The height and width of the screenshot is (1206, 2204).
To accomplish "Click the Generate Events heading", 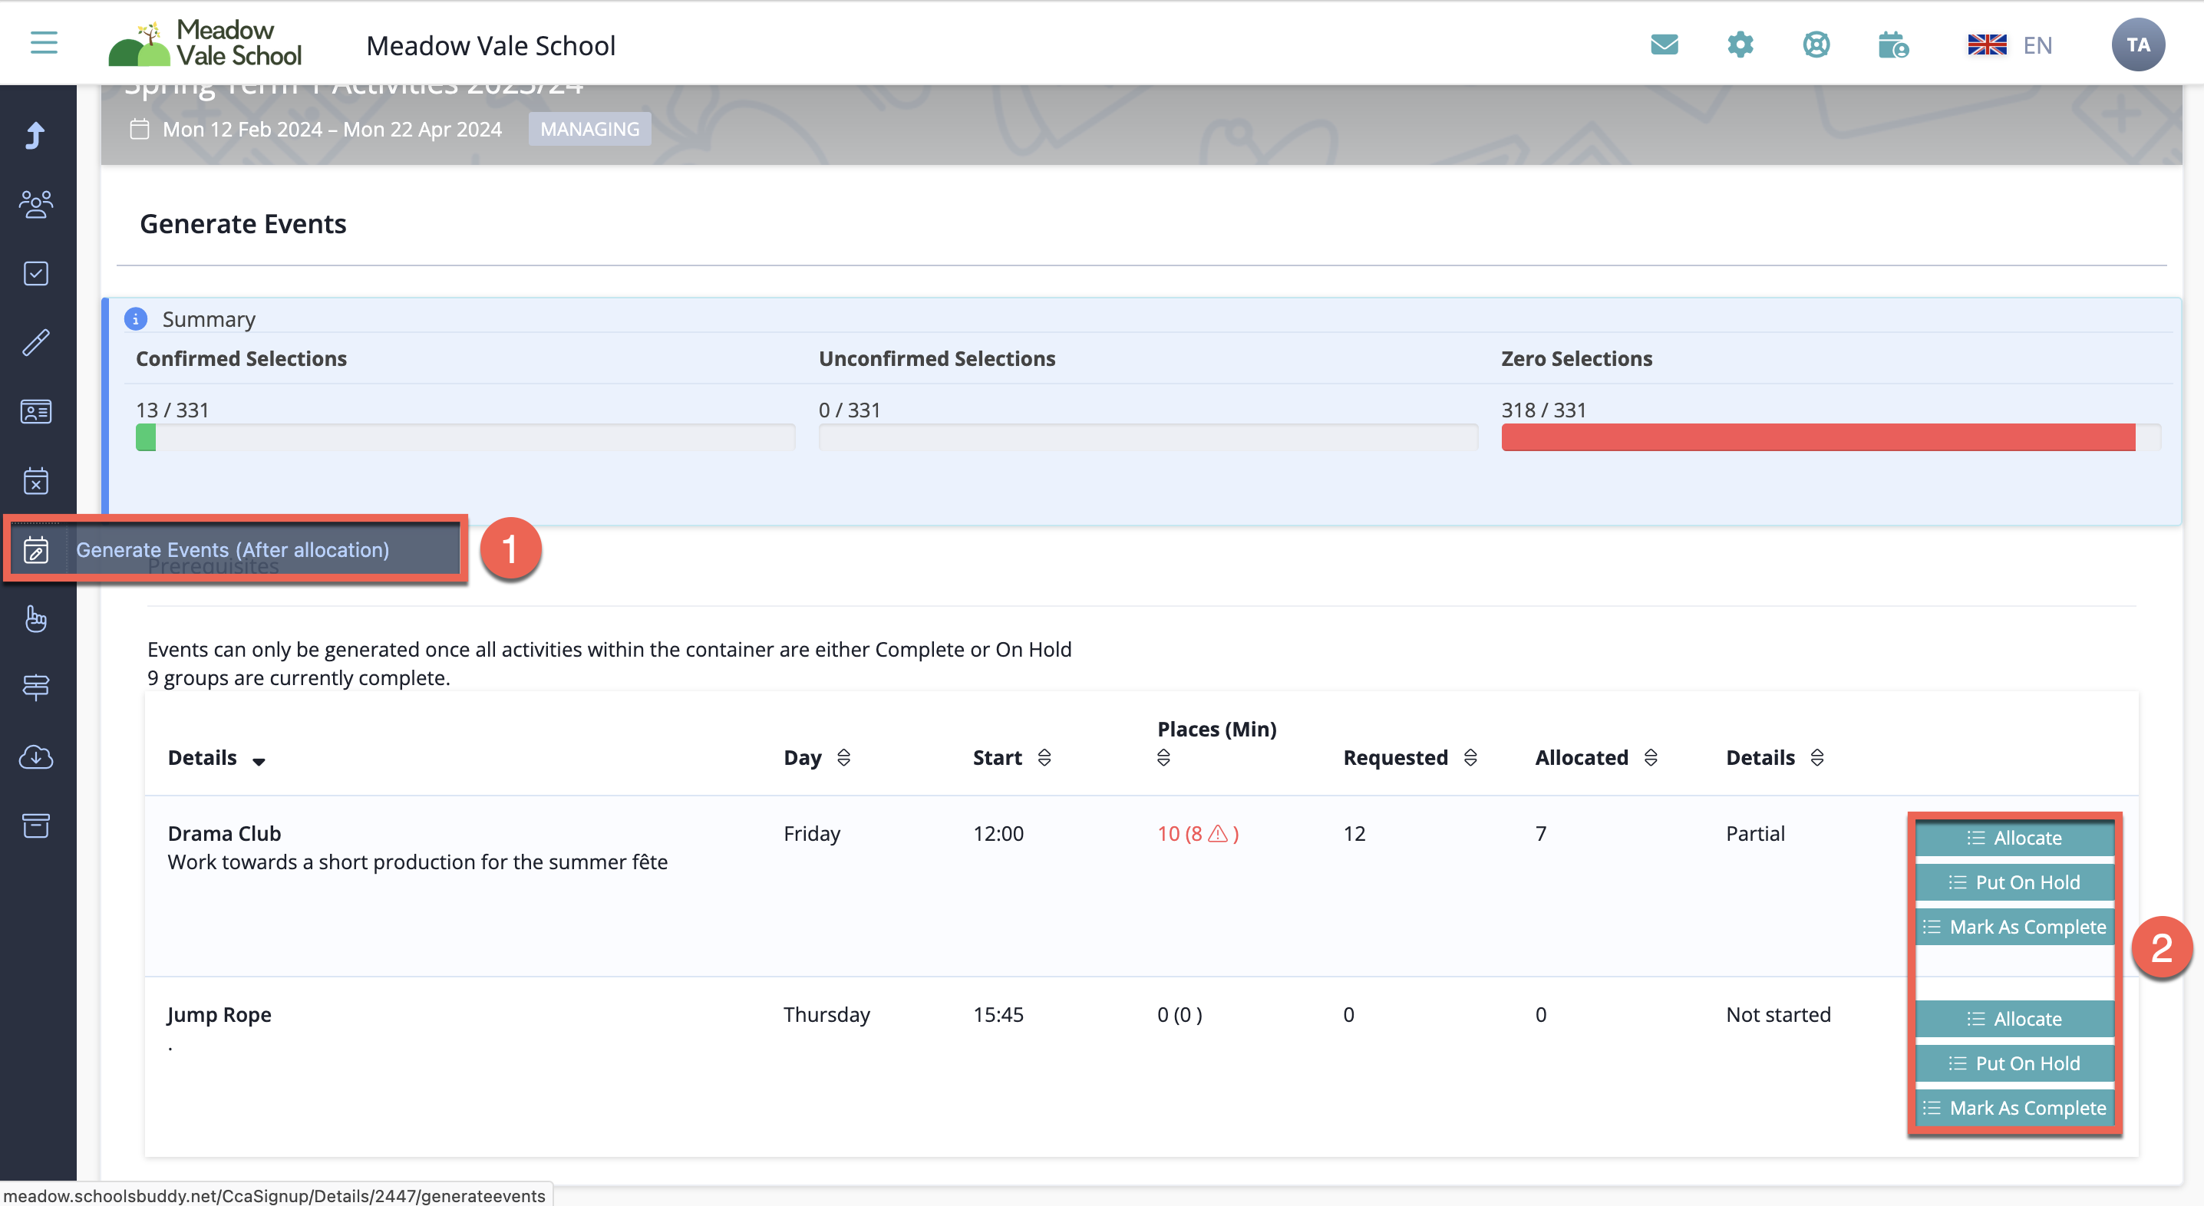I will pos(243,223).
